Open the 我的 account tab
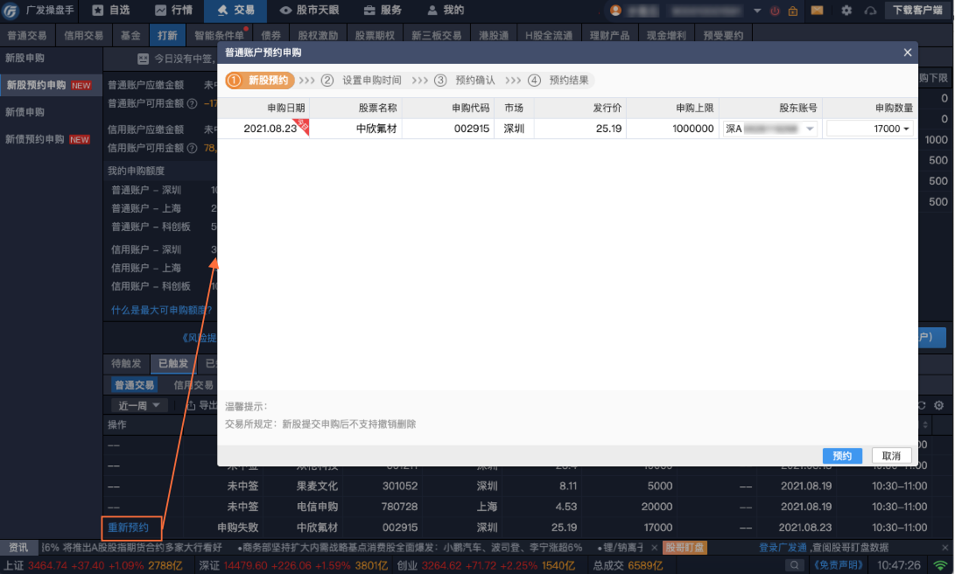This screenshot has height=574, width=955. click(x=446, y=10)
